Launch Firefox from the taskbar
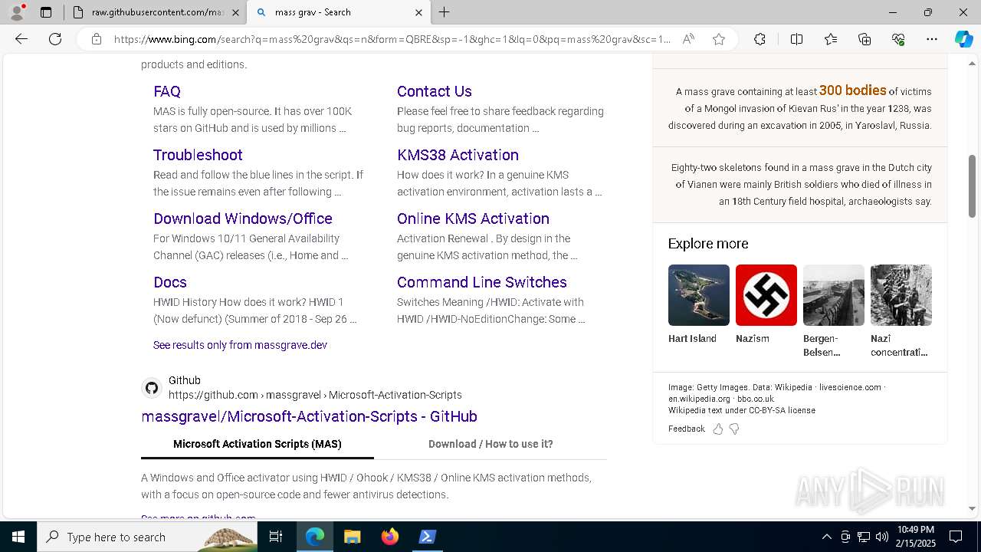The image size is (981, 552). [x=390, y=537]
